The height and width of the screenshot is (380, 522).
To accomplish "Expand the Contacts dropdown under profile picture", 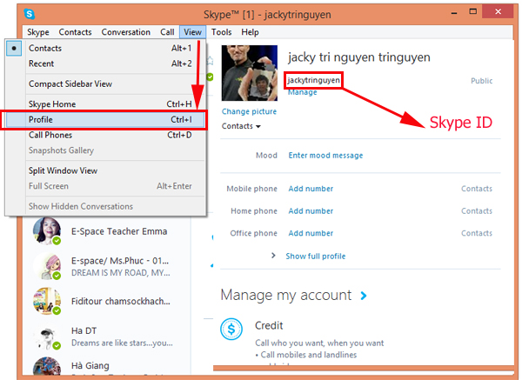I will pos(241,126).
